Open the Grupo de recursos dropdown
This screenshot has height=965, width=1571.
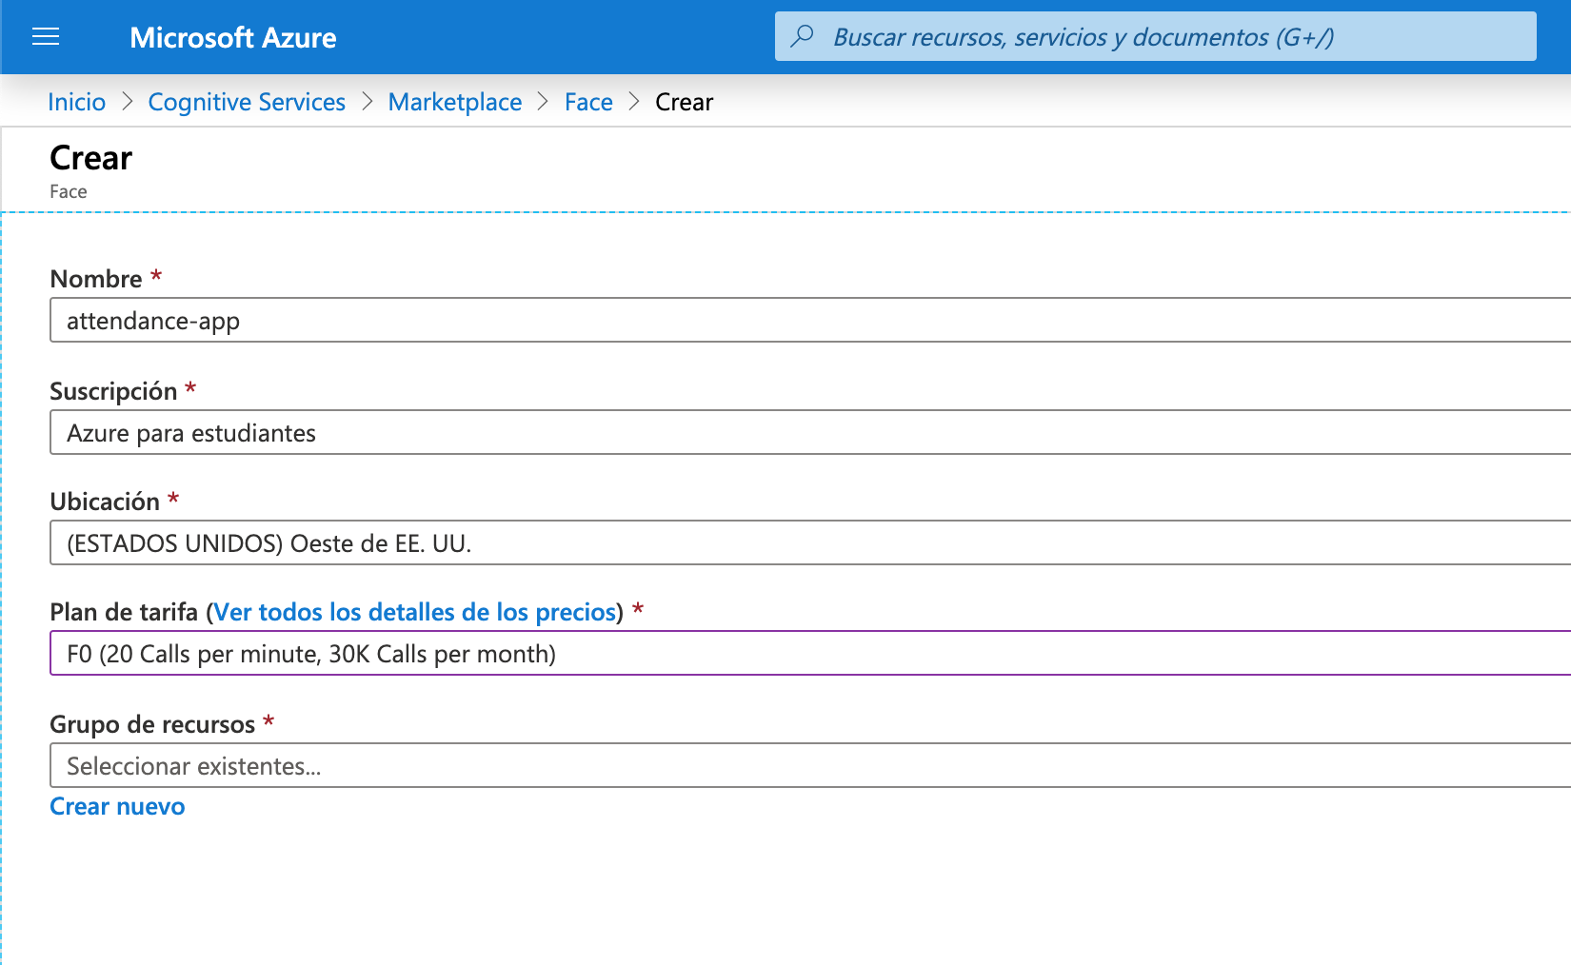[810, 765]
